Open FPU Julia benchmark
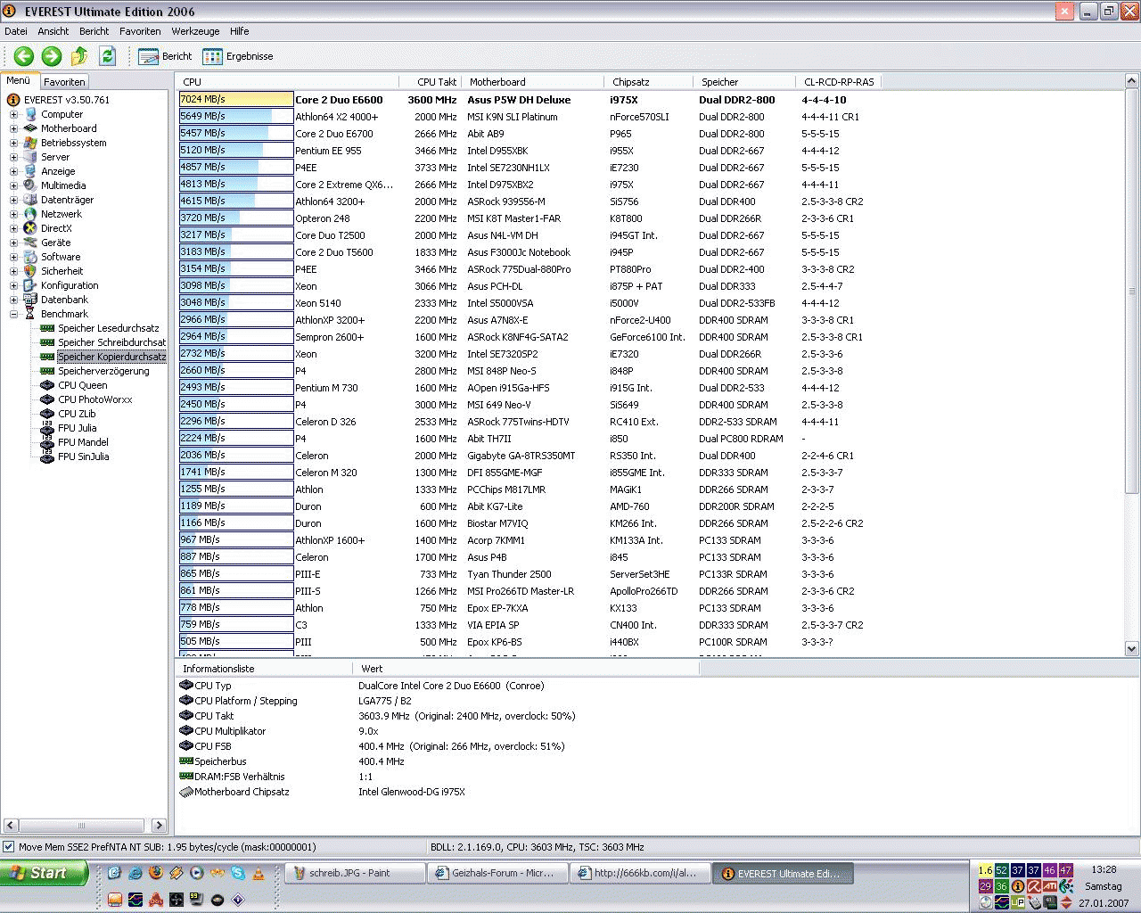Image resolution: width=1141 pixels, height=913 pixels. 78,428
